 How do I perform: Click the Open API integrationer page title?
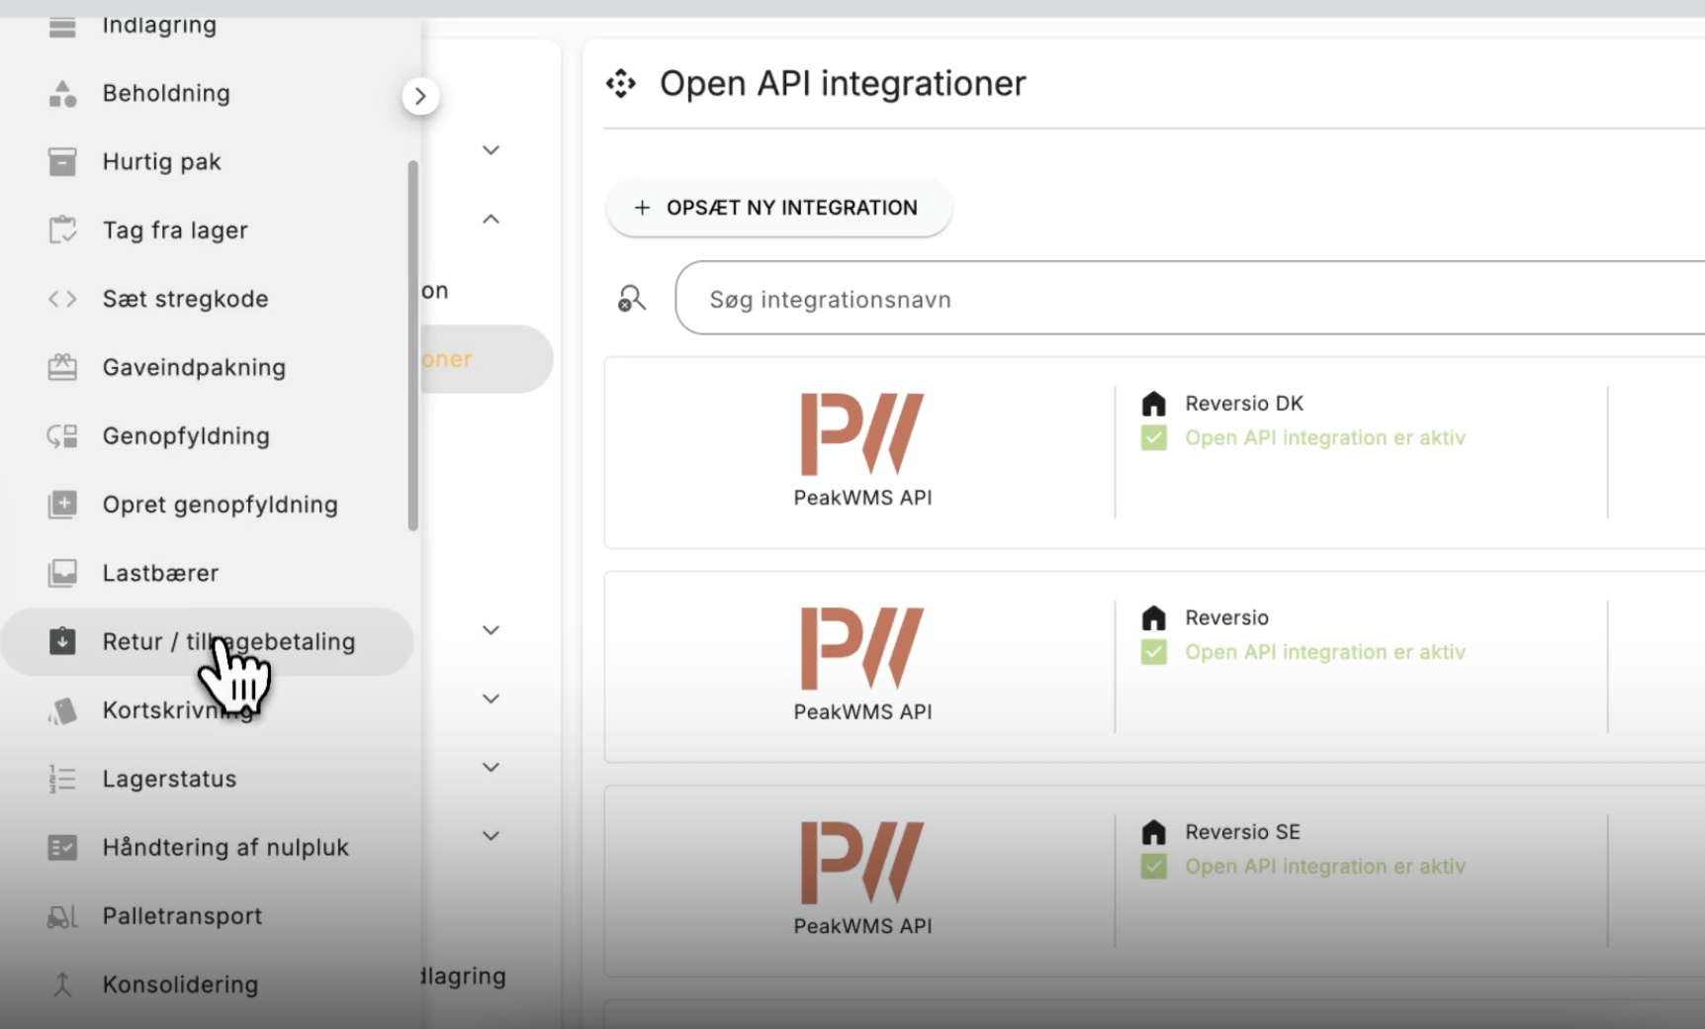pyautogui.click(x=843, y=84)
